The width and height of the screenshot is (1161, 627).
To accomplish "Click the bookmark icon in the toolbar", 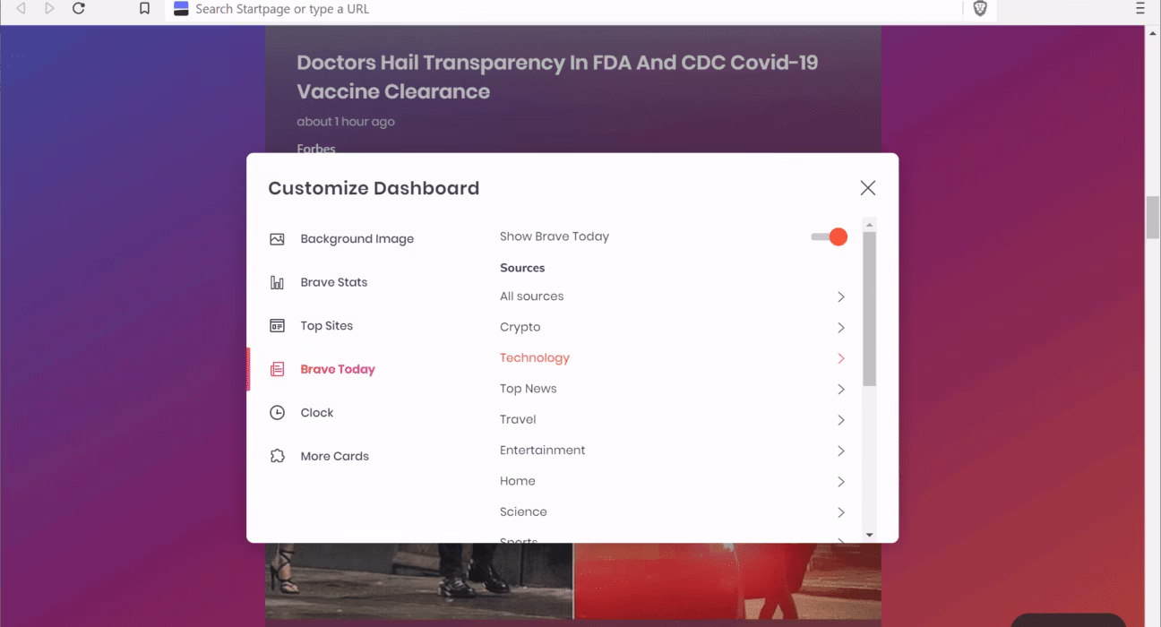I will (x=144, y=9).
